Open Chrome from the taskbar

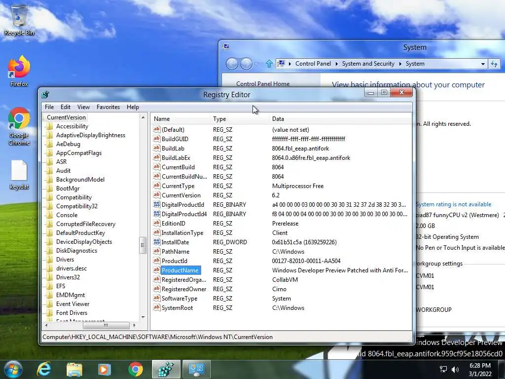click(136, 369)
